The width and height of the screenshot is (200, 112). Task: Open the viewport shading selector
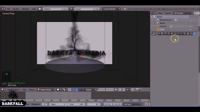tap(59, 90)
